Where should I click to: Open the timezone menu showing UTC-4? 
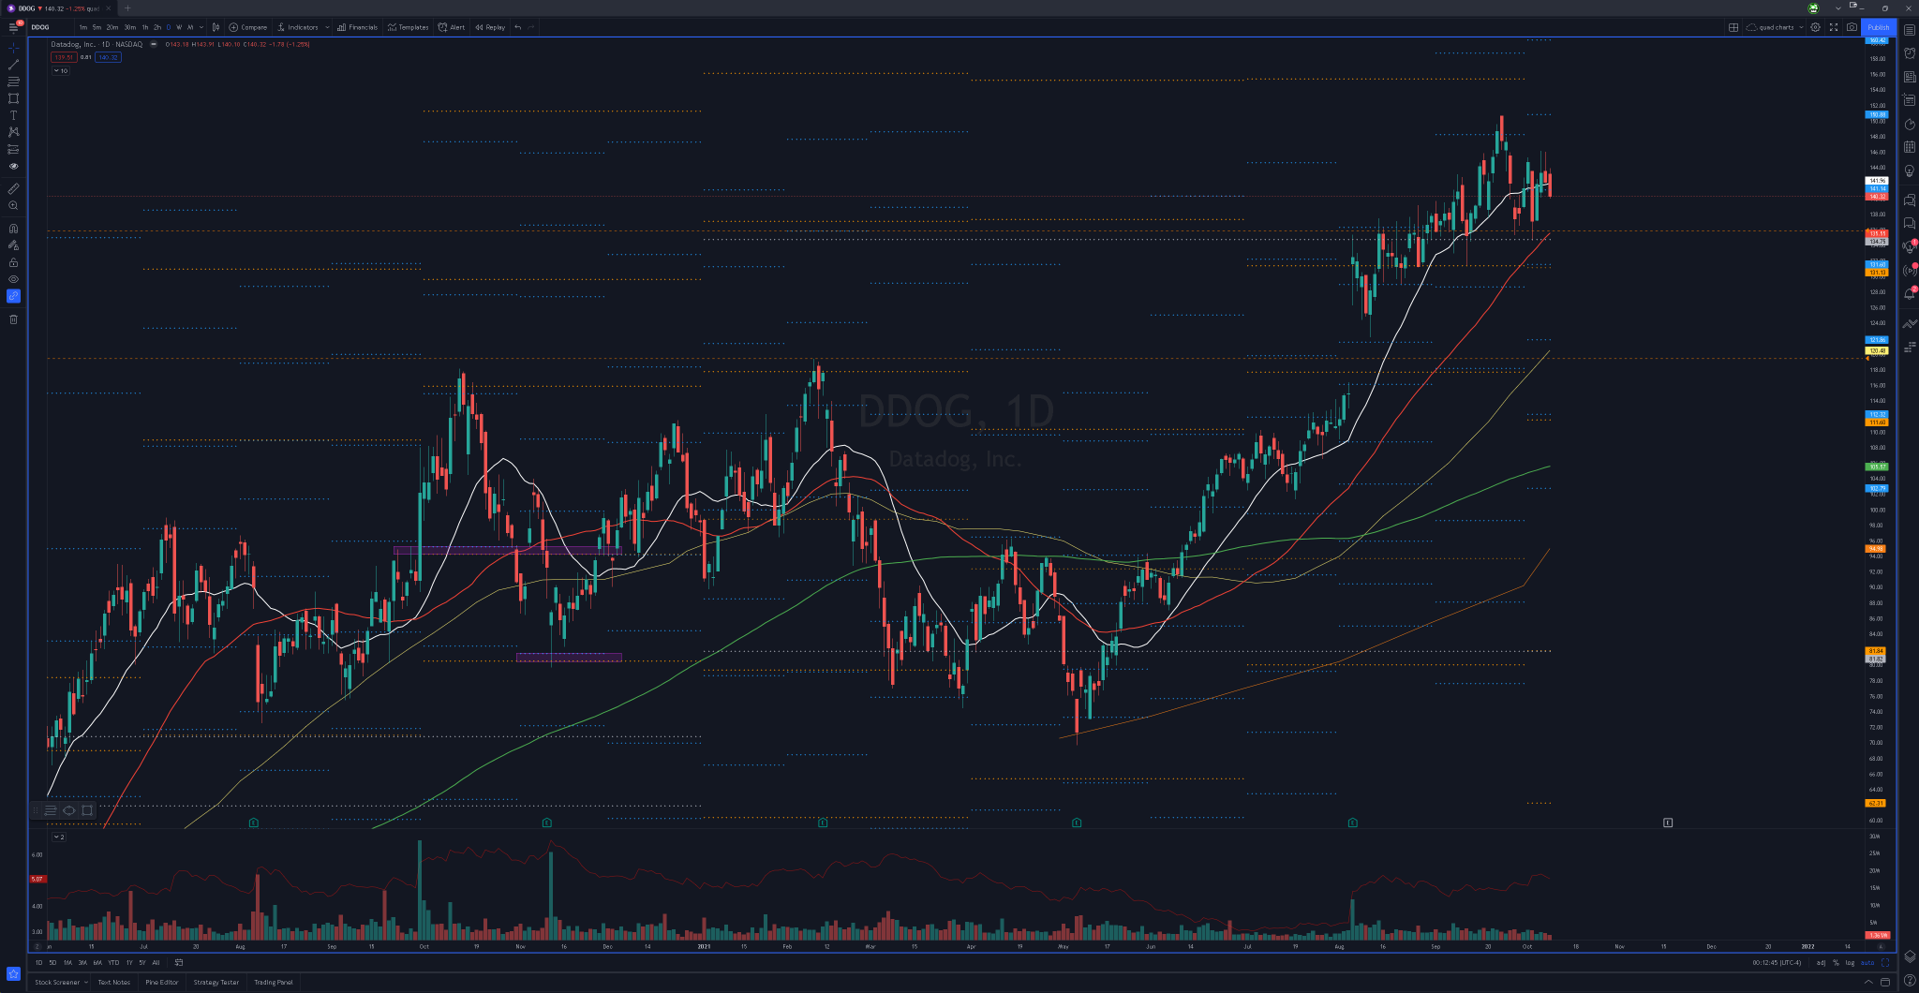[1777, 962]
